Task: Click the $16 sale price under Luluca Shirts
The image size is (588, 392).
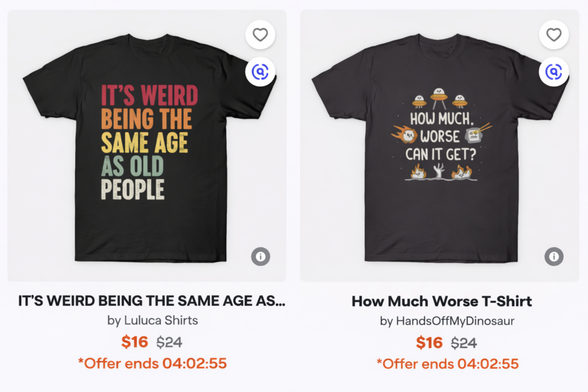Action: tap(134, 342)
